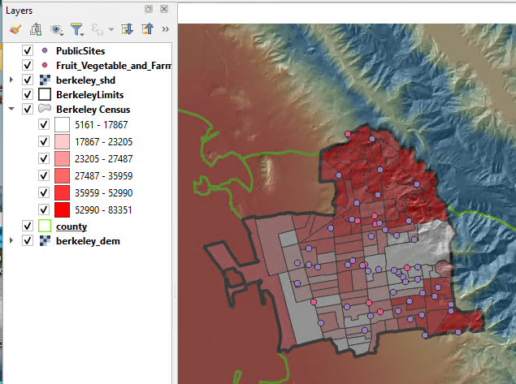Select the Fruit_Vegetable_and_Farm layer
The height and width of the screenshot is (384, 516).
point(114,66)
